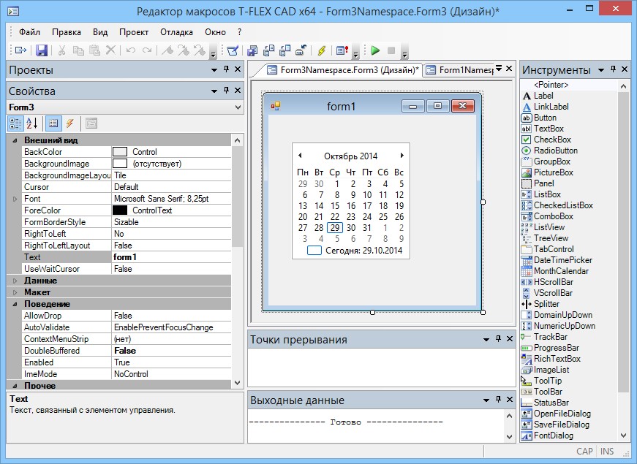Viewport: 637px width, 464px height.
Task: Expand the Макет property category
Action: 15,292
